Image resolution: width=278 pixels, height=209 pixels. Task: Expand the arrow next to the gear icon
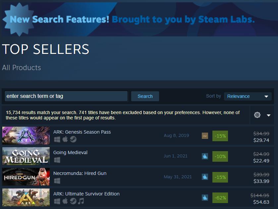pos(268,115)
